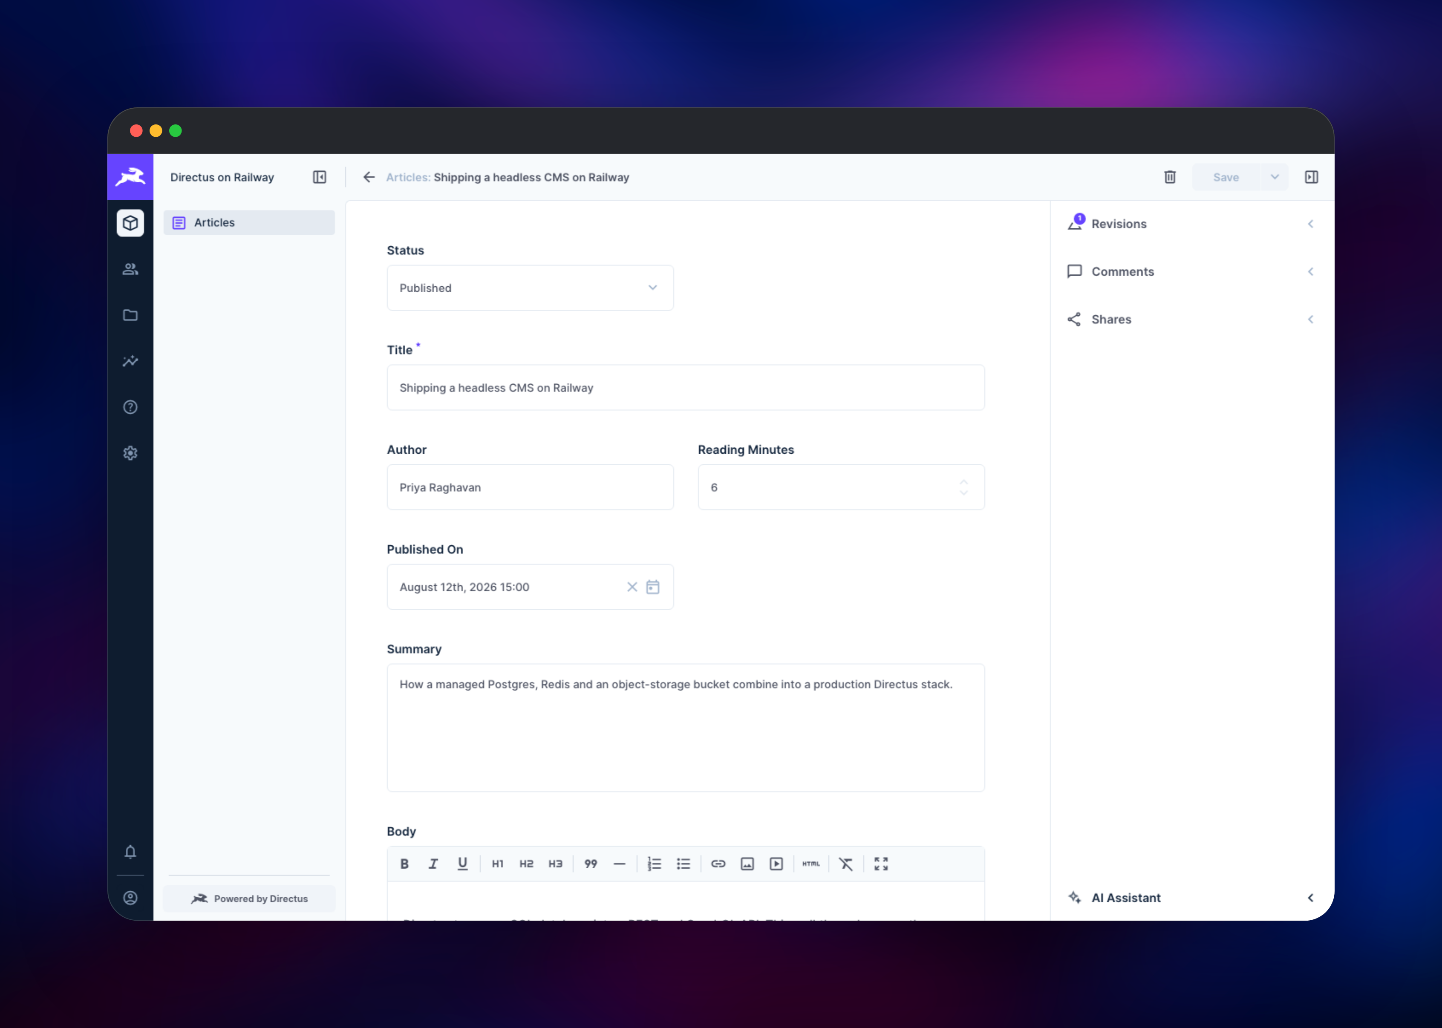Set Heading 2 in Body editor
Image resolution: width=1442 pixels, height=1028 pixels.
(527, 864)
